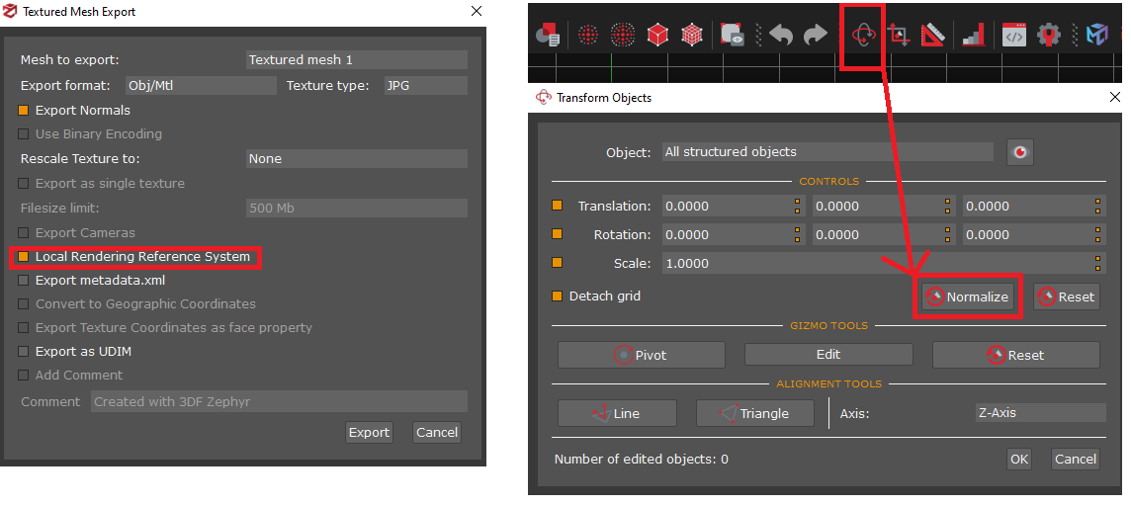Select the sparse point cloud icon
Screen dimensions: 1131x507
[x=589, y=36]
